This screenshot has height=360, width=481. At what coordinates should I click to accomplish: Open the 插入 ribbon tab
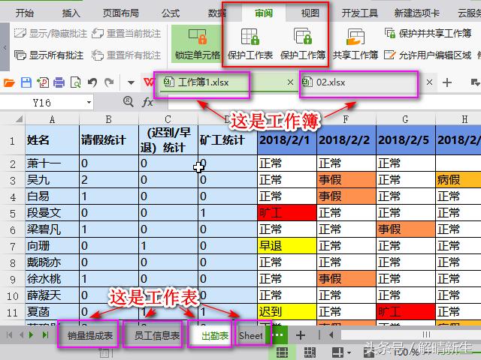point(71,13)
